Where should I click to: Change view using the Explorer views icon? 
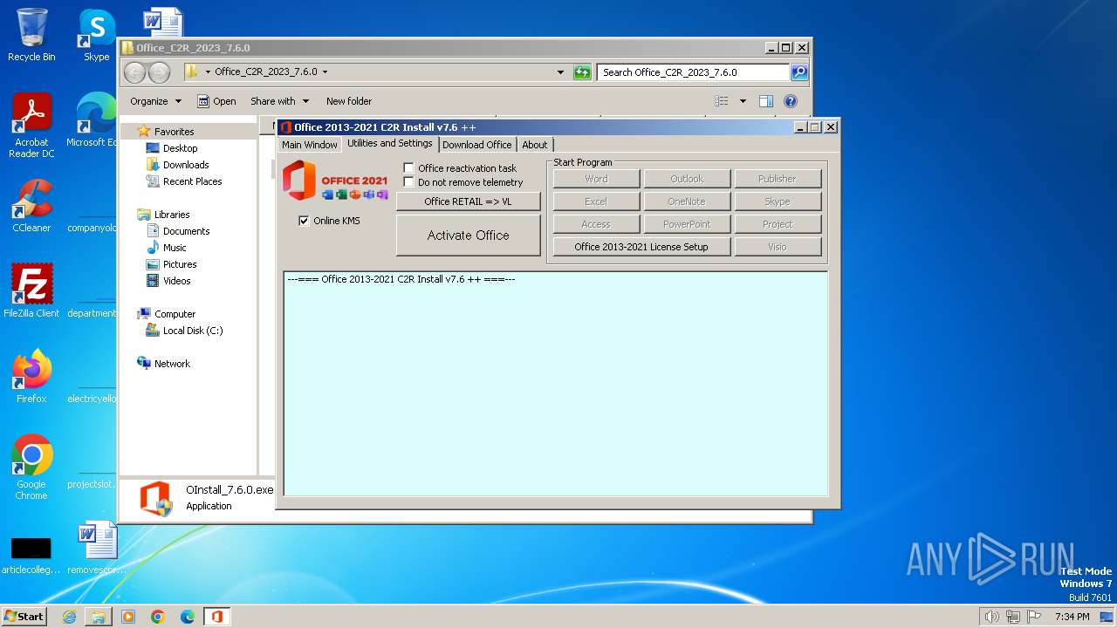[722, 101]
